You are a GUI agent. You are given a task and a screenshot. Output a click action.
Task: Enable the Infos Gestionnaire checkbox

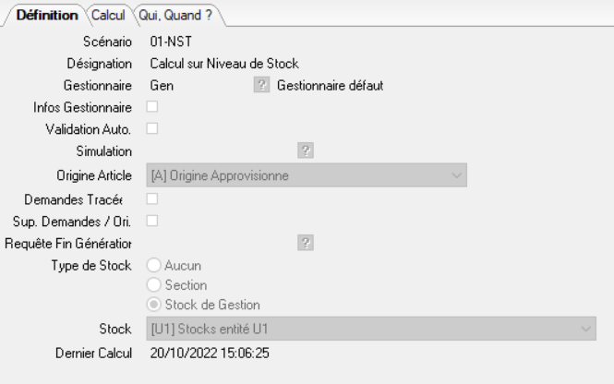point(152,108)
